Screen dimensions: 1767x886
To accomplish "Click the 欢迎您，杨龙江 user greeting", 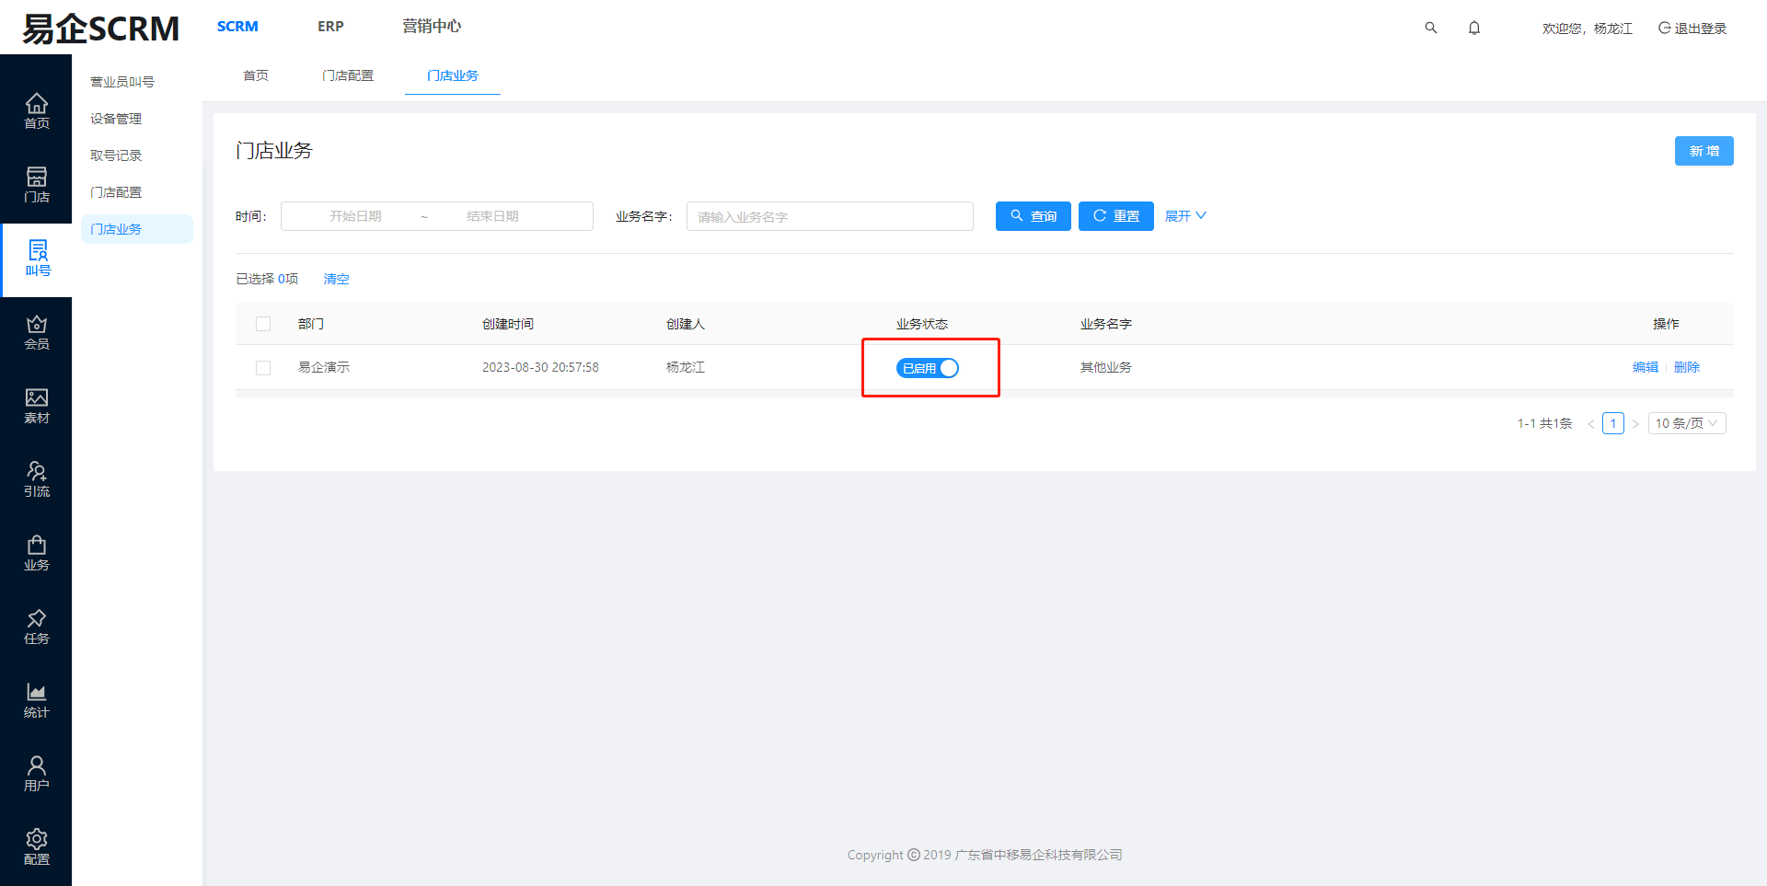I will pos(1588,29).
